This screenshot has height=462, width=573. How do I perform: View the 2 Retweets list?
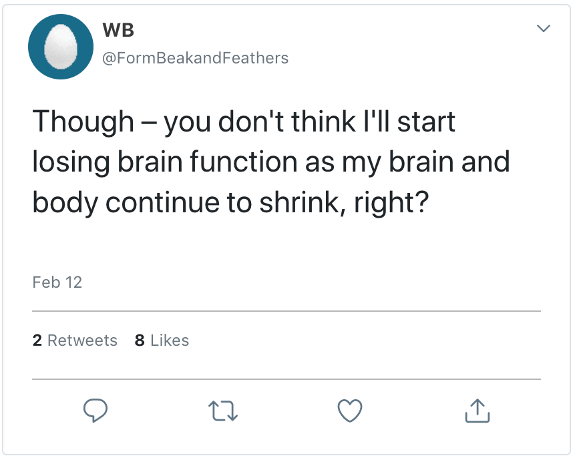tap(75, 340)
